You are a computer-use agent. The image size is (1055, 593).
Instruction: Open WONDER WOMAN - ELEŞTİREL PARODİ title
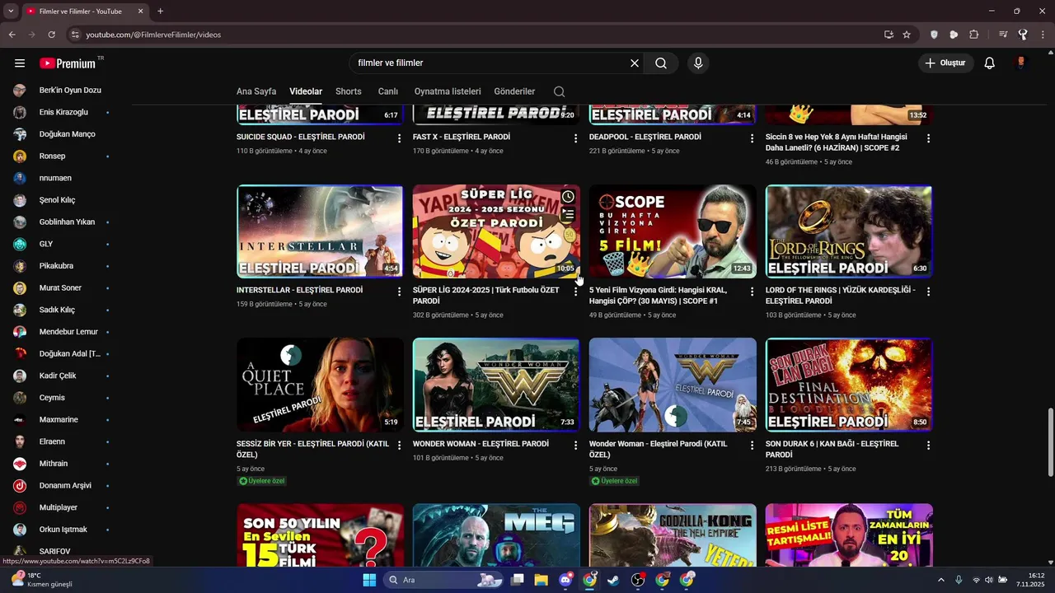(x=481, y=444)
